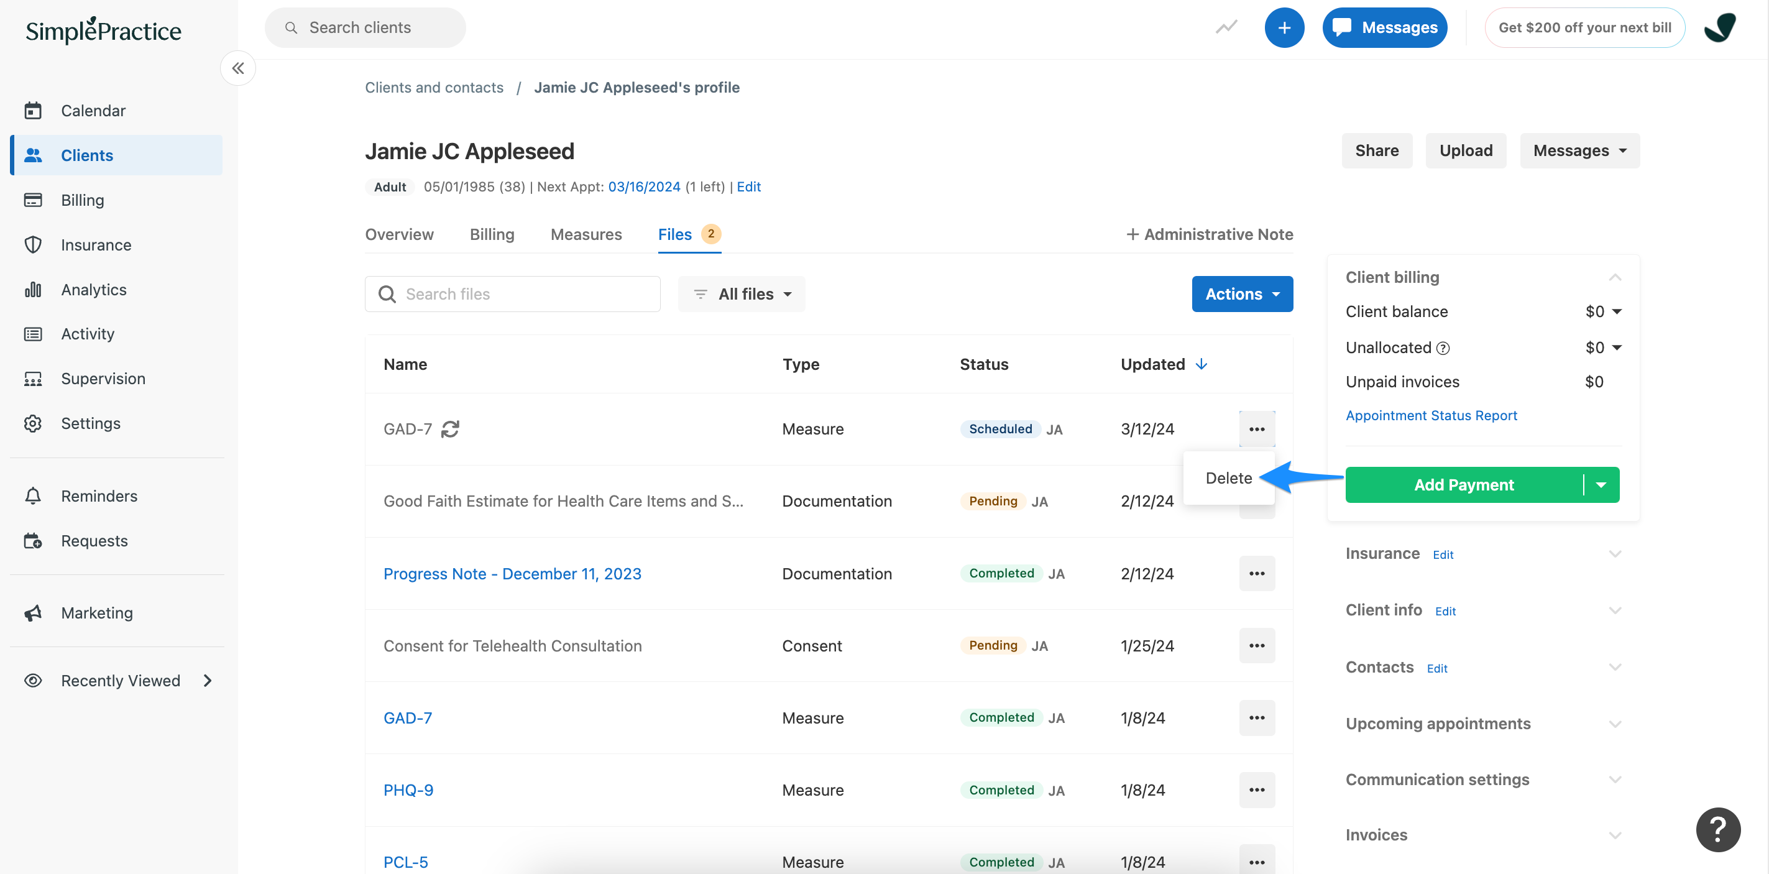
Task: Collapse the sidebar with the double-chevron button
Action: 237,68
